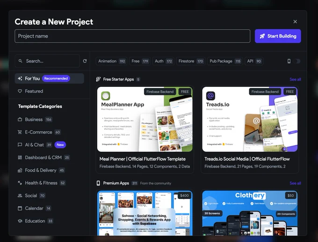Click See all for Premium Apps
The image size is (318, 242).
[295, 183]
